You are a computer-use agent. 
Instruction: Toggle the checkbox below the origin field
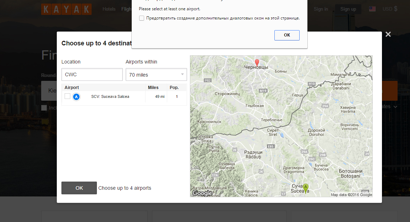tap(44, 108)
